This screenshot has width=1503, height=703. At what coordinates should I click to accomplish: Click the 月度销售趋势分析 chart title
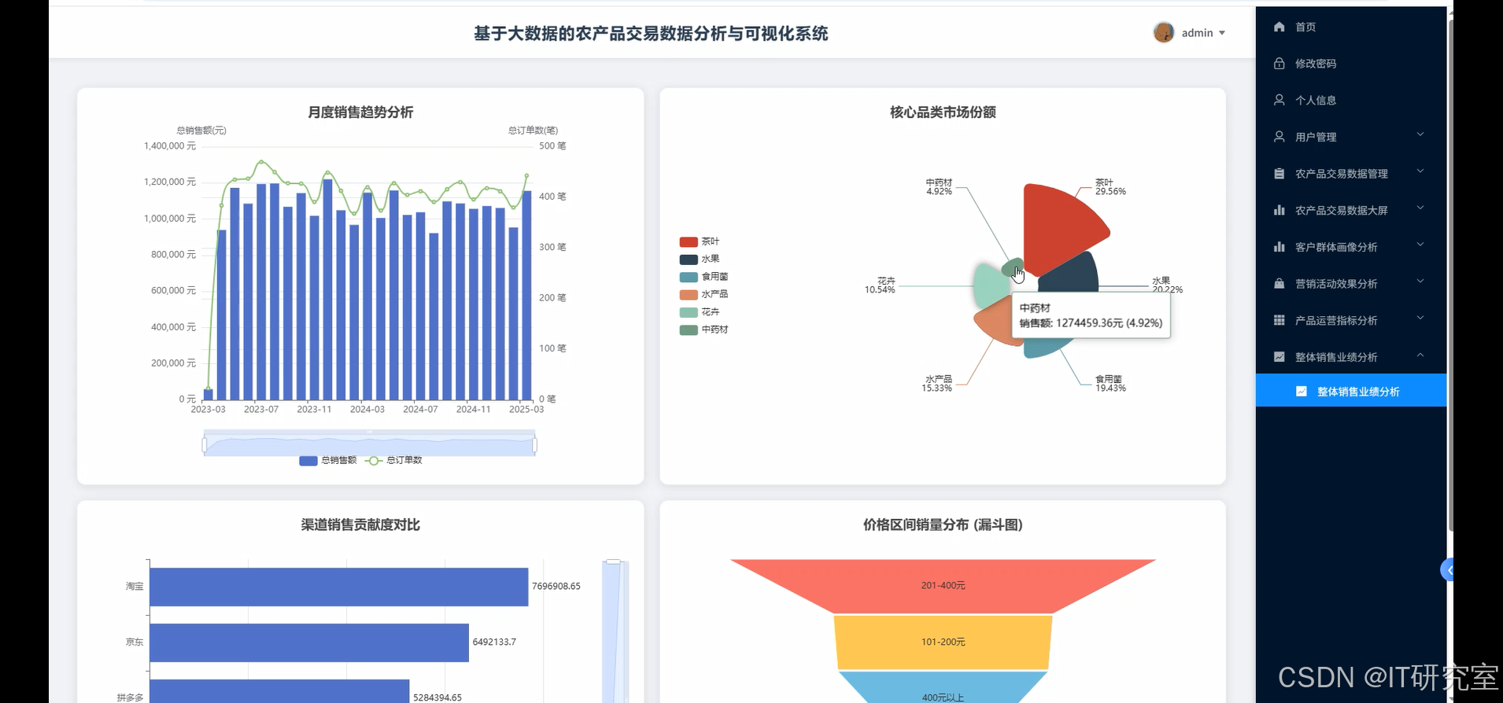coord(360,112)
